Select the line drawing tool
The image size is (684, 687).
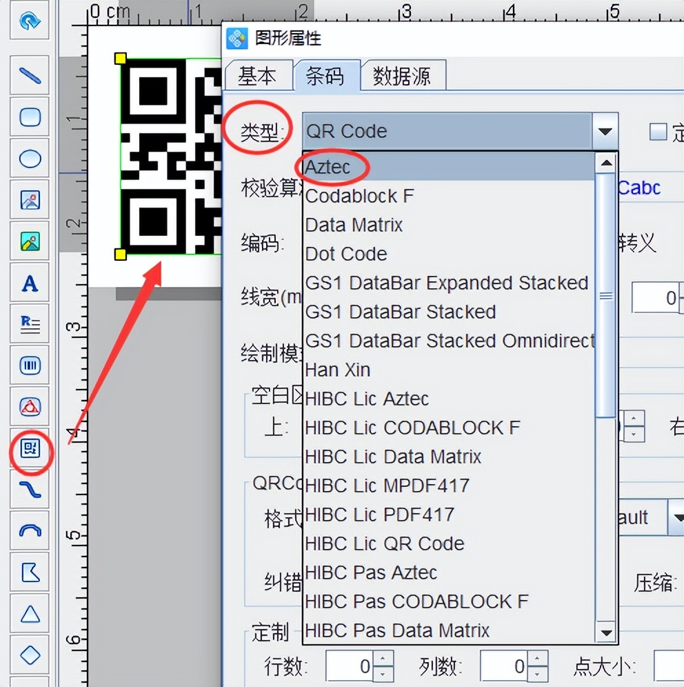coord(30,75)
